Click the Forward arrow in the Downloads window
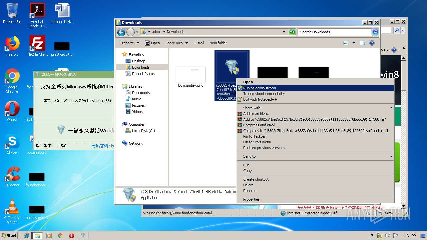Screen dimensions: 427x240 coord(130,32)
